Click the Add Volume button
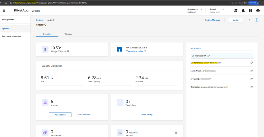 pos(60,115)
